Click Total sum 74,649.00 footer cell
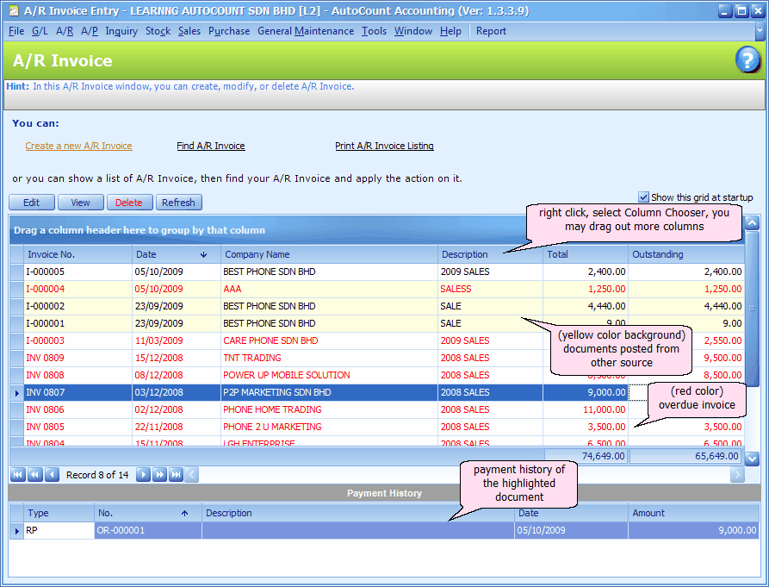769x587 pixels. point(586,456)
